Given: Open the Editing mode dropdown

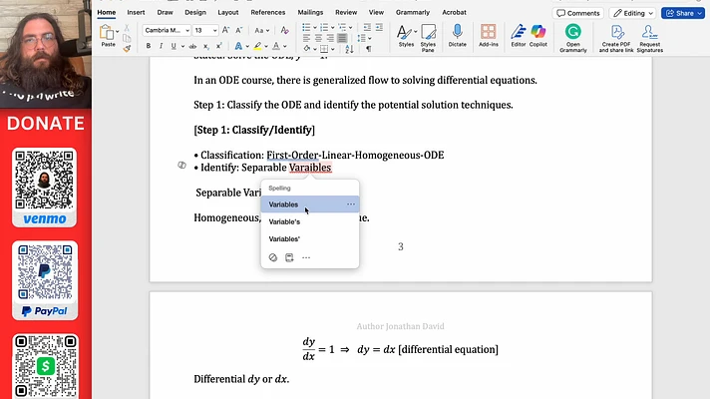Looking at the screenshot, I should tap(632, 13).
